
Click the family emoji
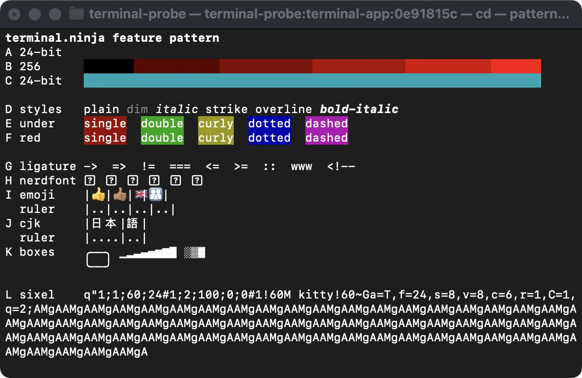pos(156,195)
